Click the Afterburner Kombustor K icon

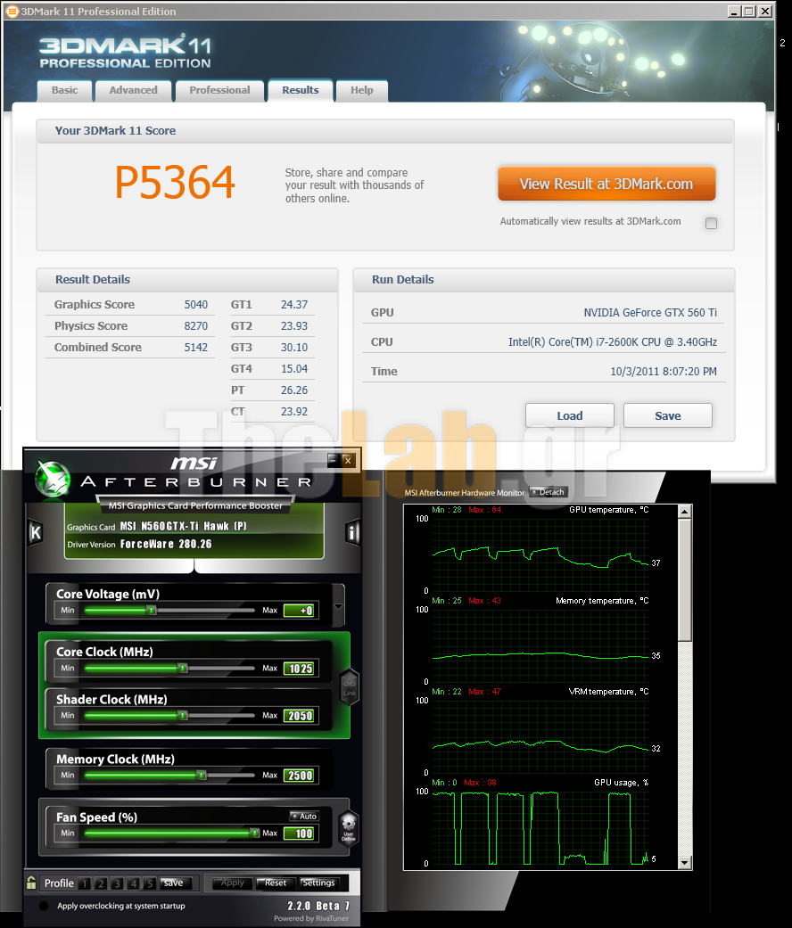point(36,533)
